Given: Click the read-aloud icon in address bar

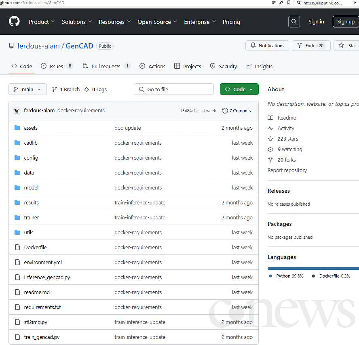Looking at the screenshot, I should tap(281, 3).
